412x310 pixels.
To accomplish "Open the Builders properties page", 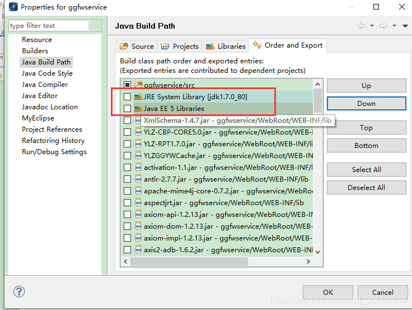I will click(35, 51).
